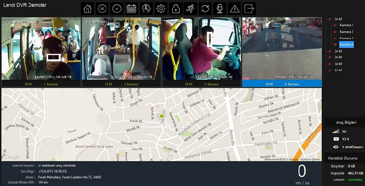Click the head with headset icon
Viewport: 365px width, 186px height.
click(x=146, y=8)
